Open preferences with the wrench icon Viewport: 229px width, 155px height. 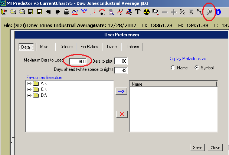[x=209, y=12]
